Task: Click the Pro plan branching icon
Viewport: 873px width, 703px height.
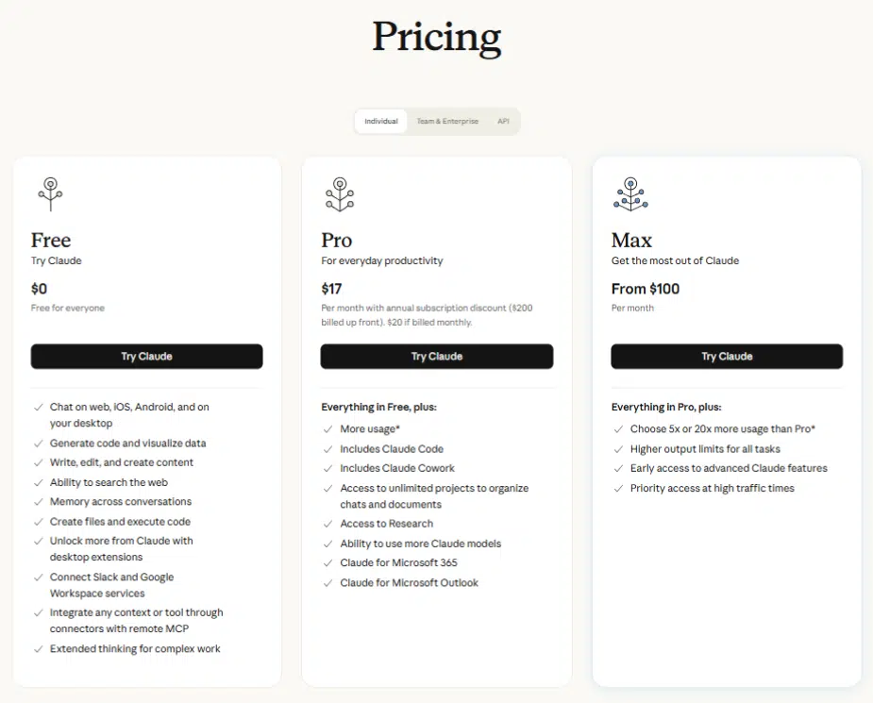Action: [340, 194]
